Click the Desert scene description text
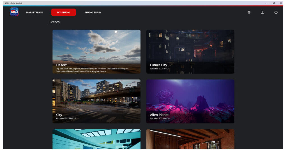 (93, 70)
